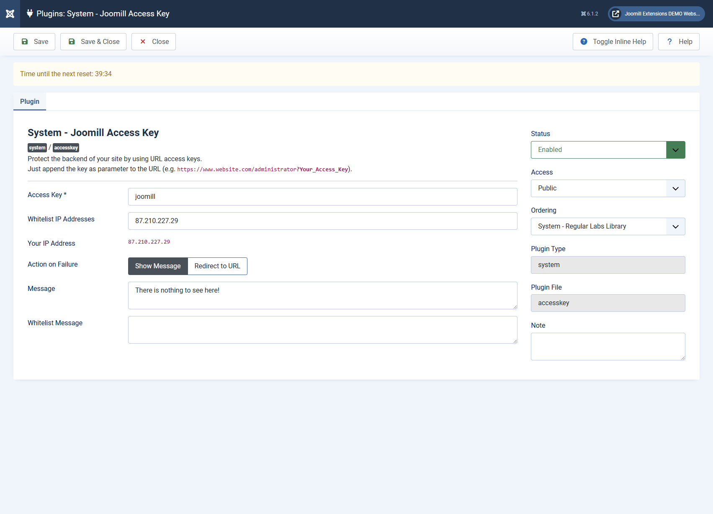The width and height of the screenshot is (713, 514).
Task: Click Save & Close
Action: click(93, 42)
